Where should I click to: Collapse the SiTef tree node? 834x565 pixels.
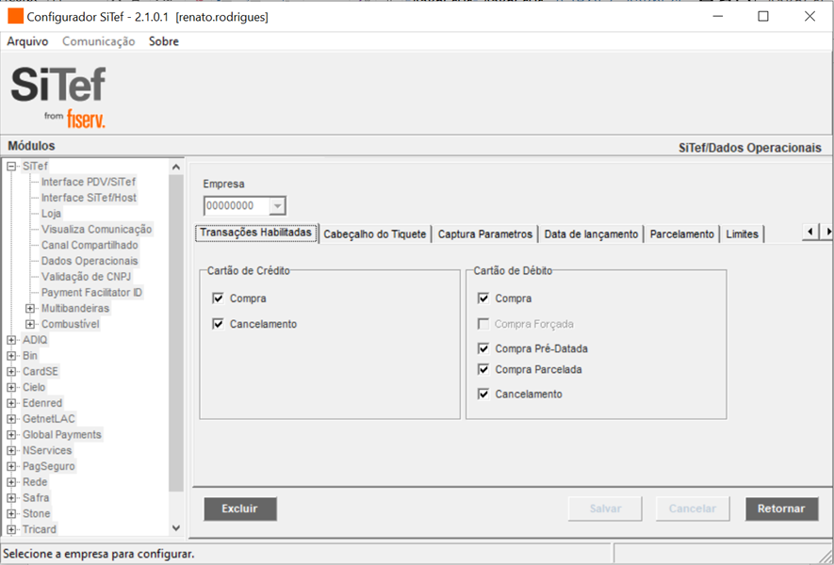tap(11, 167)
